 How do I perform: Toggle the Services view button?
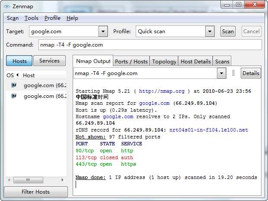pyautogui.click(x=49, y=61)
